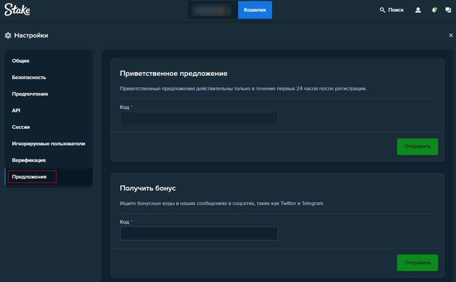
Task: Open the notifications bell
Action: (x=434, y=10)
